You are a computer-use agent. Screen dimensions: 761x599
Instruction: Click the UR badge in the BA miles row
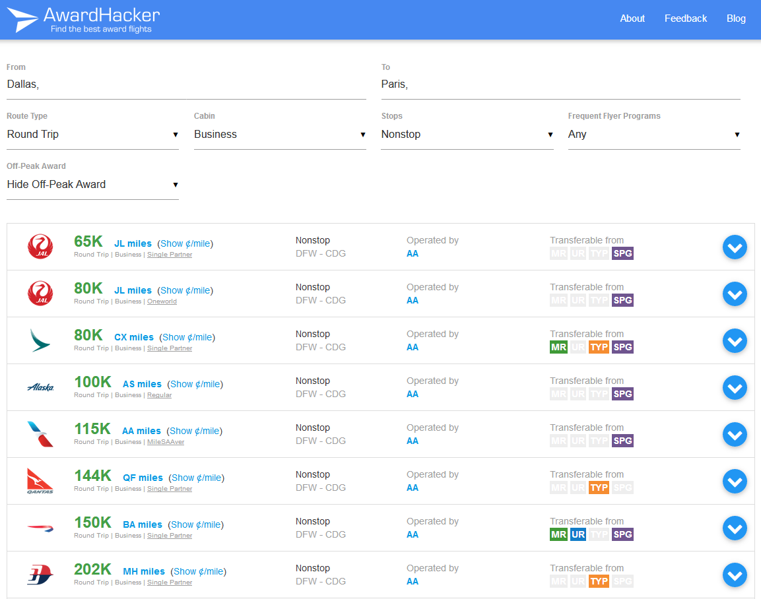(x=578, y=534)
